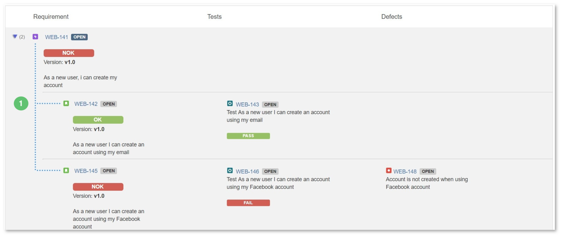Open the WEB-142 requirement link
Image resolution: width=562 pixels, height=237 pixels.
pyautogui.click(x=86, y=104)
